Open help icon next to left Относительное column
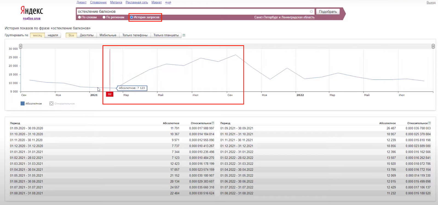 pyautogui.click(x=213, y=123)
